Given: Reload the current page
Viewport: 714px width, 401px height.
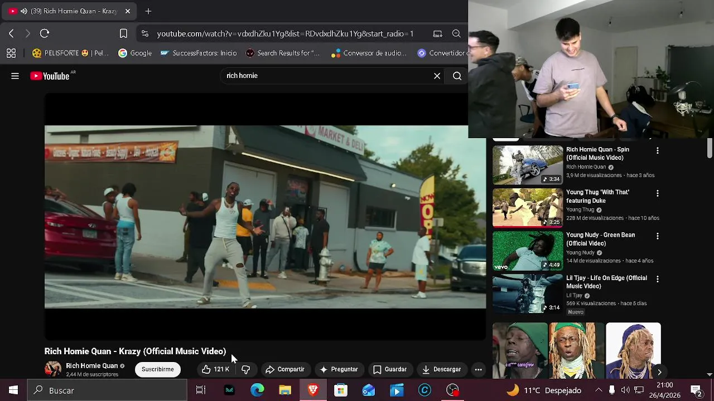Looking at the screenshot, I should click(45, 33).
